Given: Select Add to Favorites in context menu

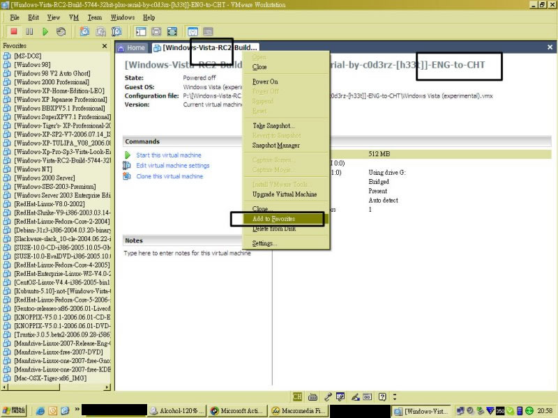Looking at the screenshot, I should point(285,219).
